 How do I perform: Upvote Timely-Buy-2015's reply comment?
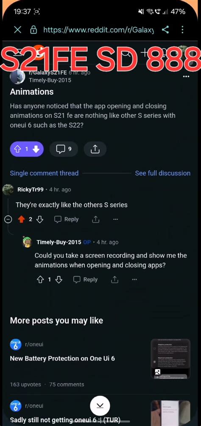click(40, 279)
